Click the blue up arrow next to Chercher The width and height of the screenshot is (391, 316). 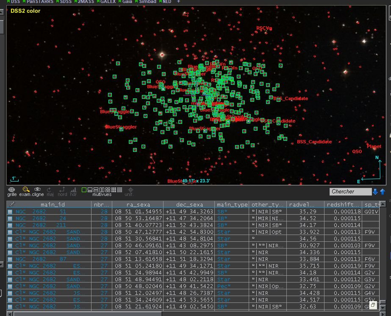(383, 192)
